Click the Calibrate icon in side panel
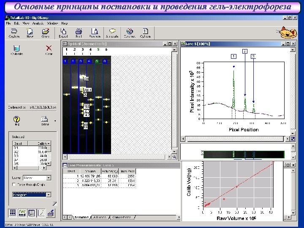 [x=17, y=49]
